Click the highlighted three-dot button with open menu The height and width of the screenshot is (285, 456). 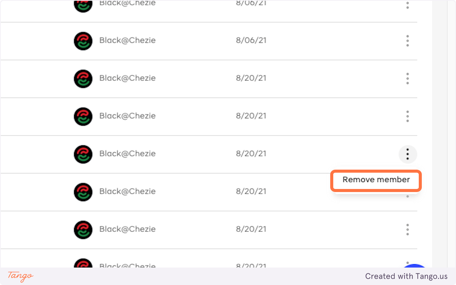click(x=407, y=154)
